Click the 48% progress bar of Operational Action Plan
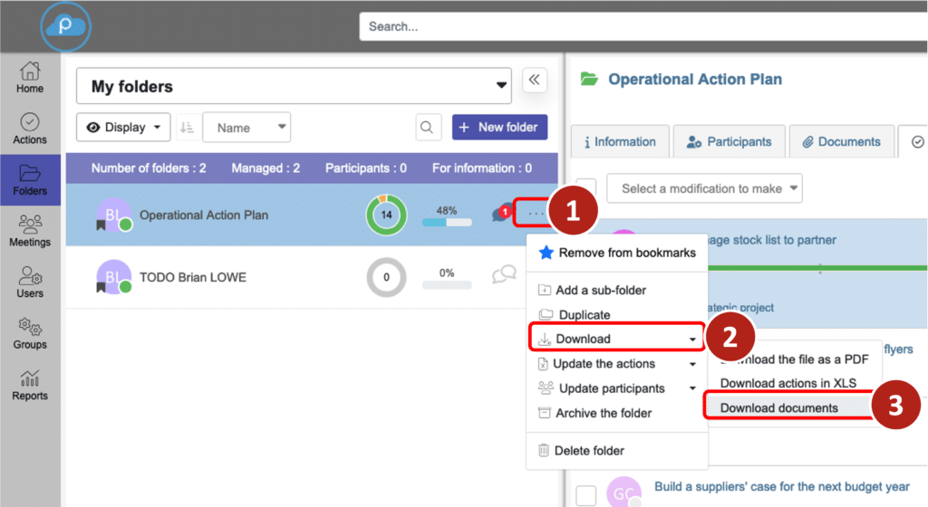Image resolution: width=928 pixels, height=507 pixels. click(447, 222)
